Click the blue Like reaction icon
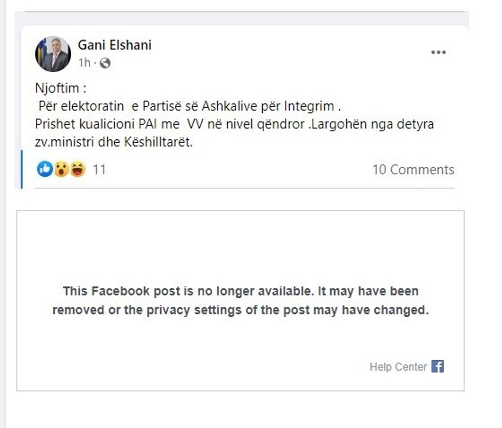This screenshot has width=502, height=428. click(45, 169)
